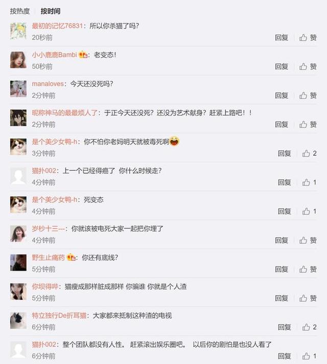Click 你坝得哔's avatar thumbnail

(18, 292)
